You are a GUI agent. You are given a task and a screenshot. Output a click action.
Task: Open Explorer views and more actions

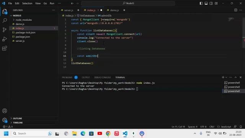pos(54,10)
